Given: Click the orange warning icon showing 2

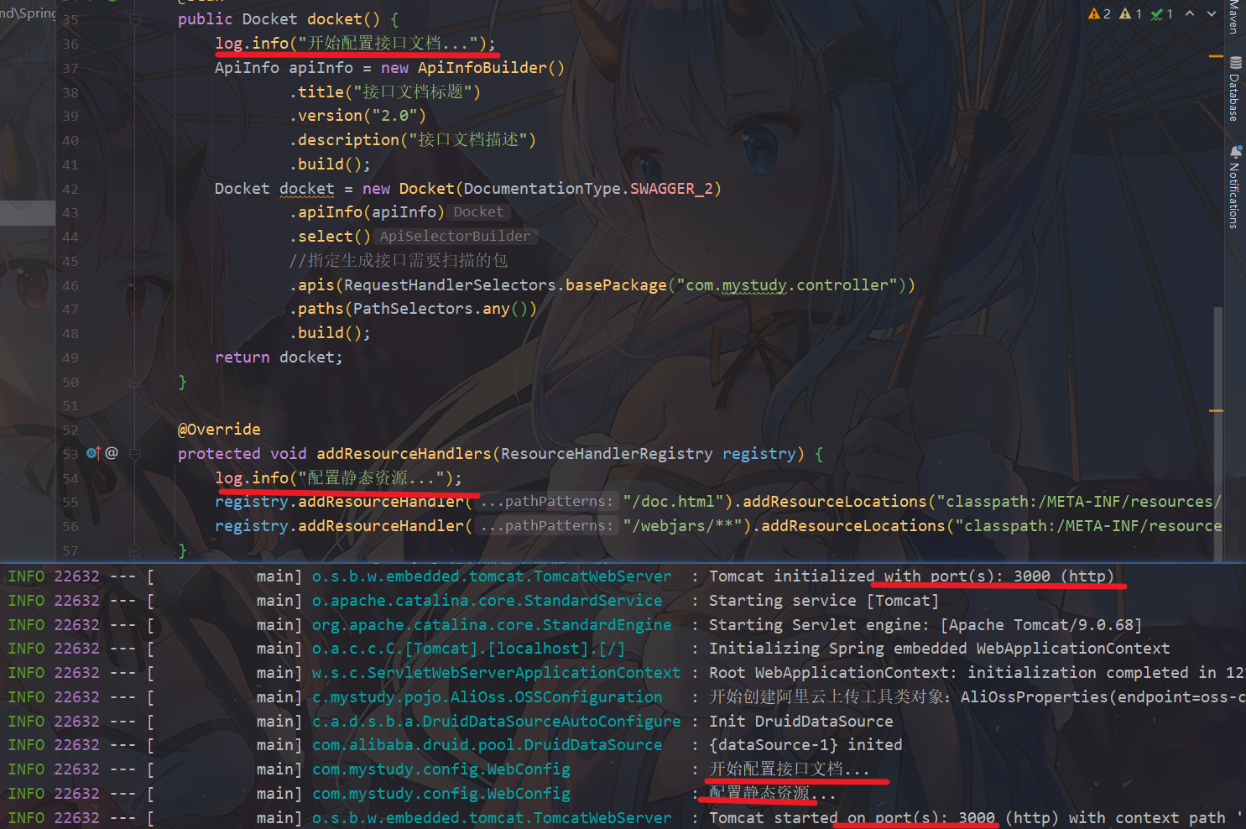Looking at the screenshot, I should click(1094, 14).
